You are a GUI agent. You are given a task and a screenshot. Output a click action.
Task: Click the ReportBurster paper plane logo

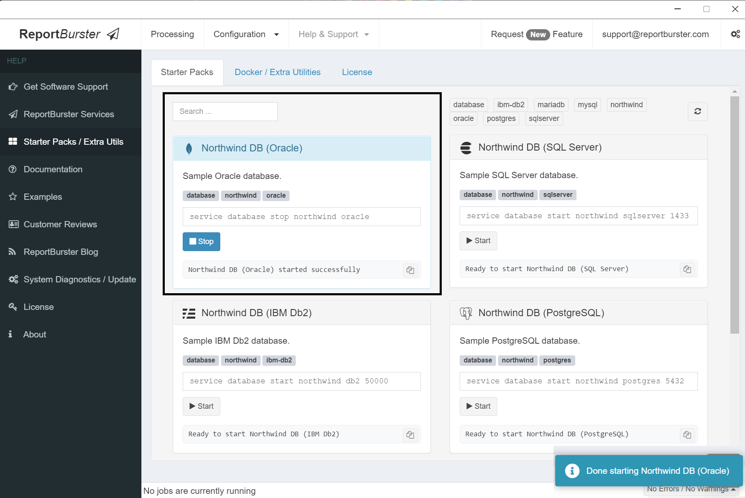click(112, 34)
